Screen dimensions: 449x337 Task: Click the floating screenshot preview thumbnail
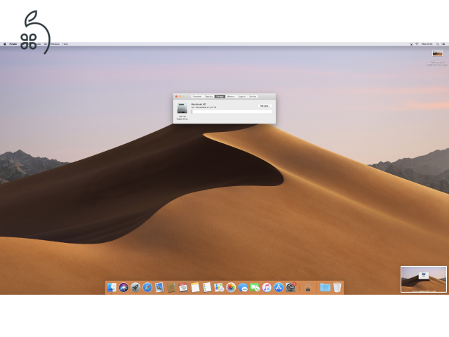(424, 279)
